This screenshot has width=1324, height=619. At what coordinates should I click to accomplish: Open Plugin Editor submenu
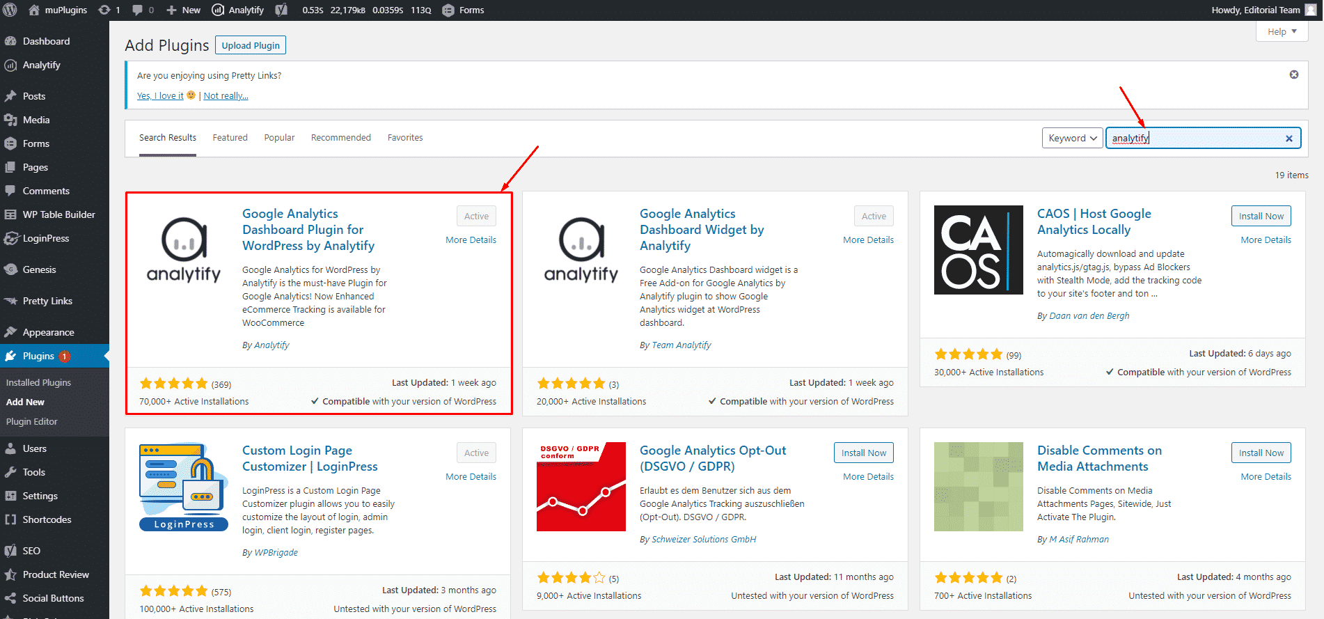coord(32,421)
